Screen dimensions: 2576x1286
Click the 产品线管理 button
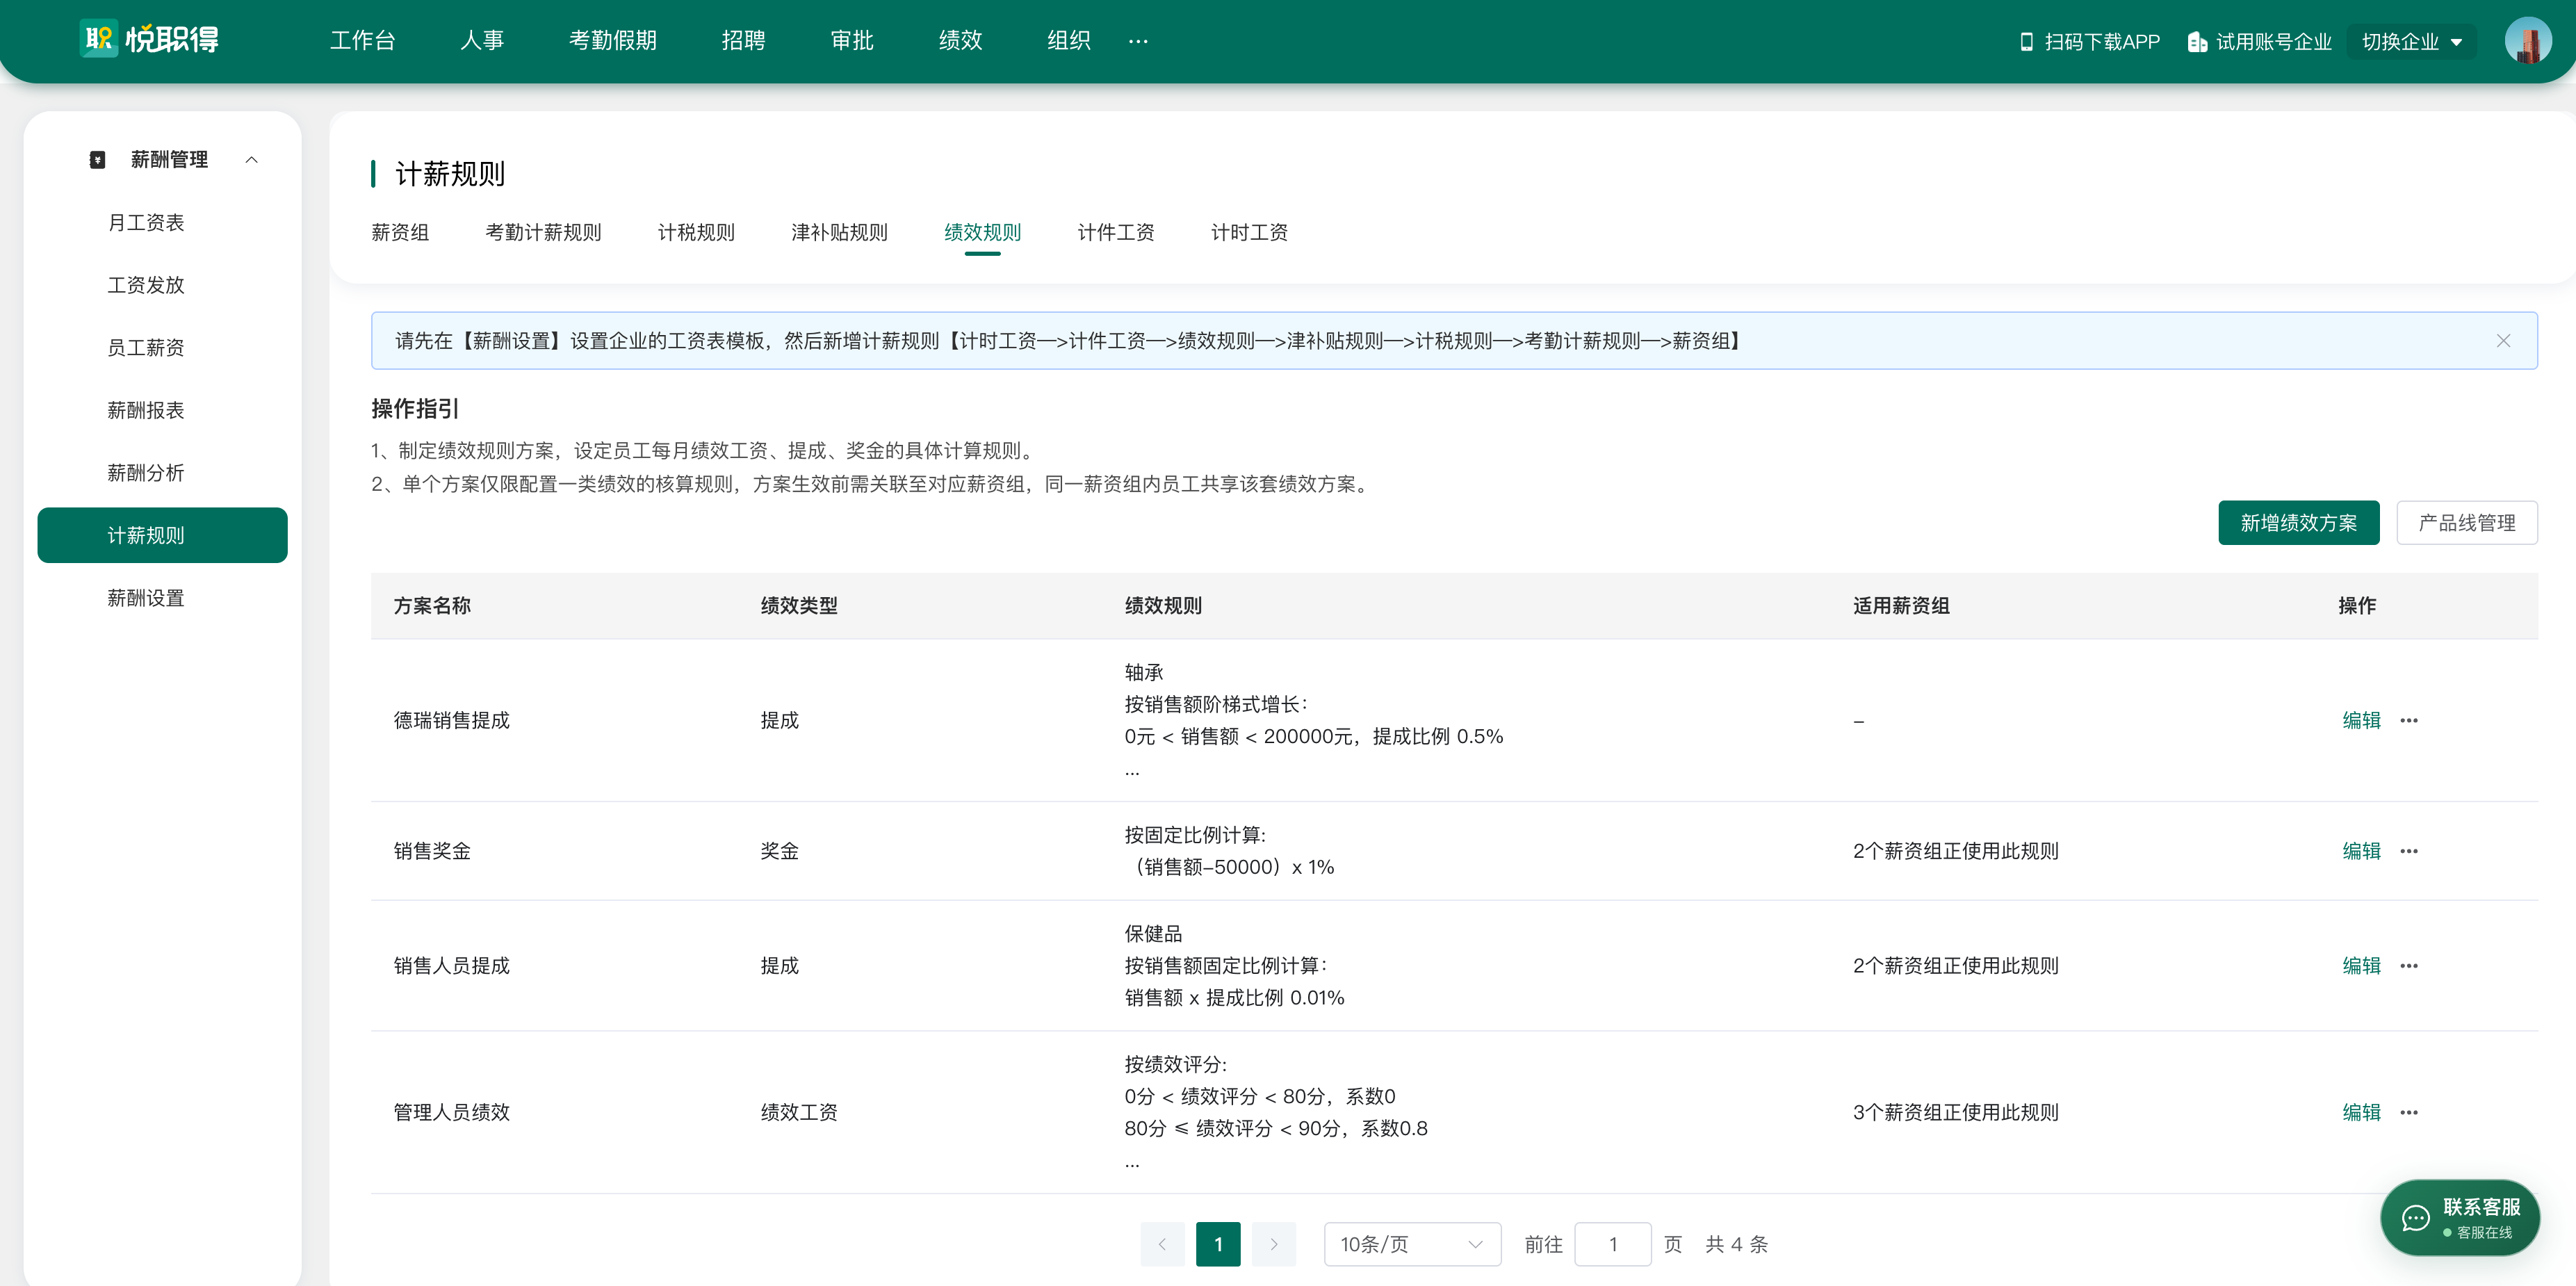[2467, 523]
